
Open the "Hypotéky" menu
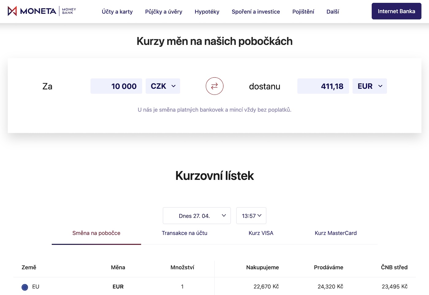tap(207, 11)
